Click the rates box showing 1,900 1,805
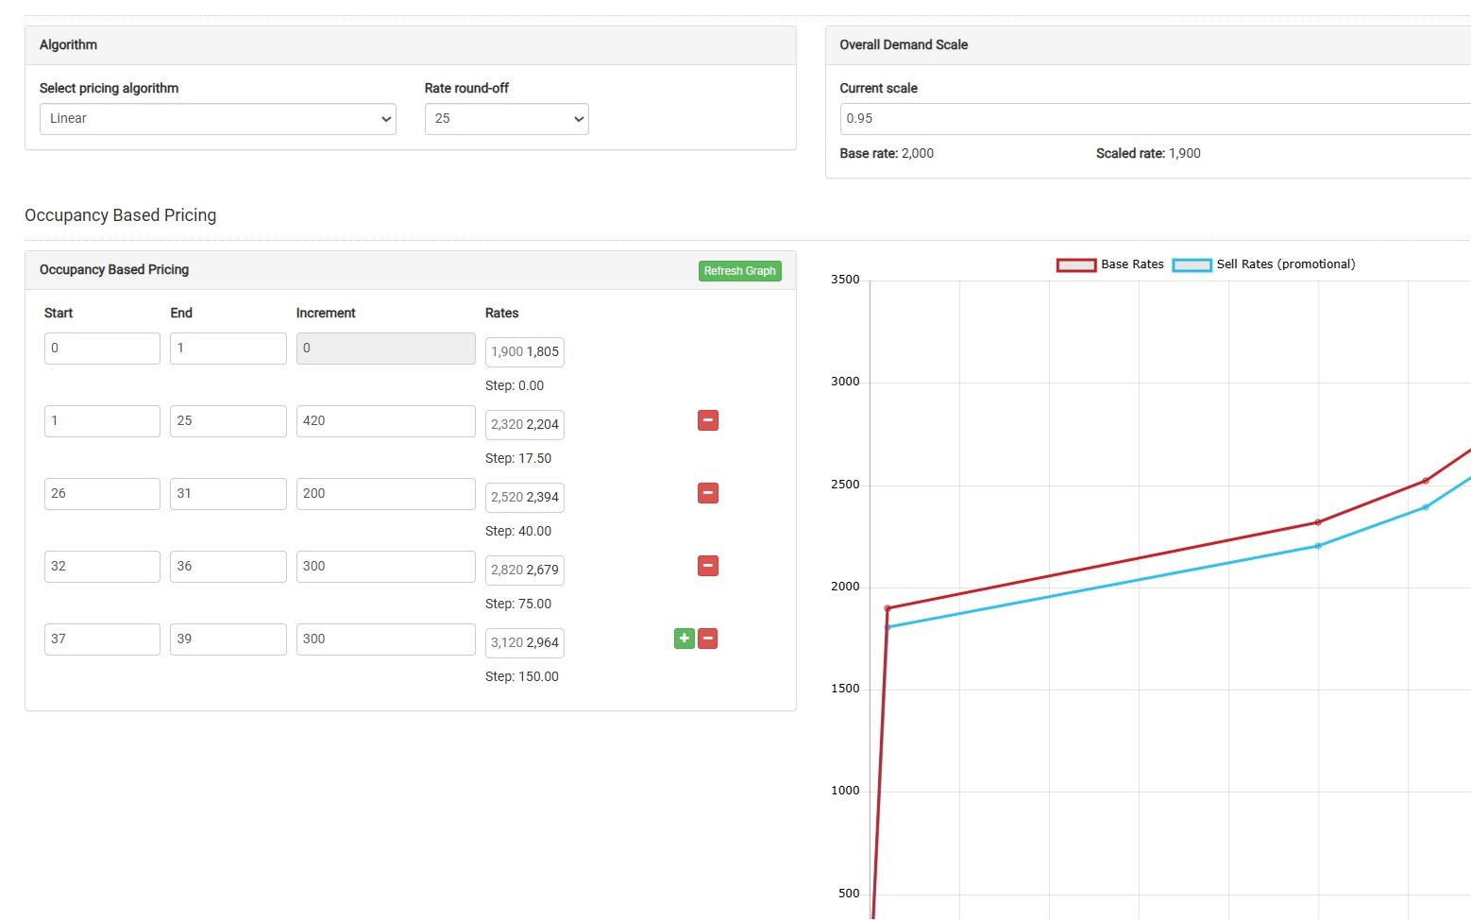Screen dimensions: 1471x920 click(x=525, y=351)
